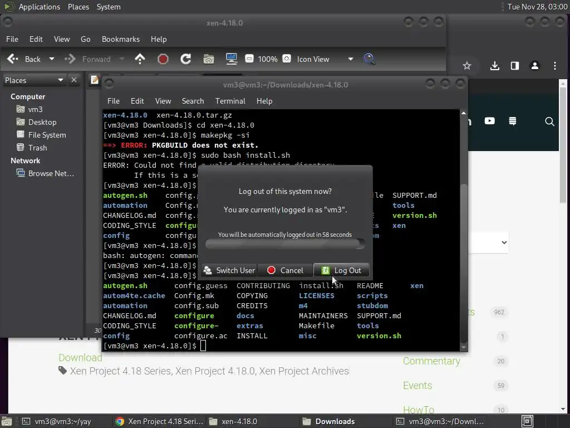This screenshot has width=570, height=428.
Task: Open File menu in file manager
Action: click(12, 39)
